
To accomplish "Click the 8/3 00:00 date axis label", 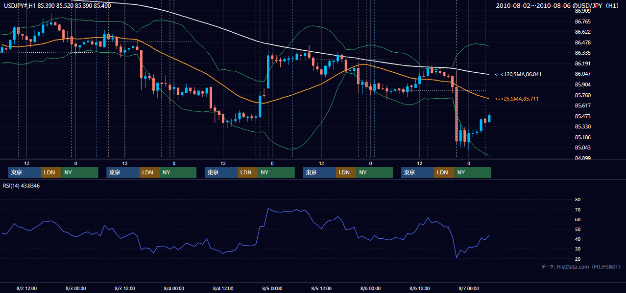I will click(x=76, y=288).
